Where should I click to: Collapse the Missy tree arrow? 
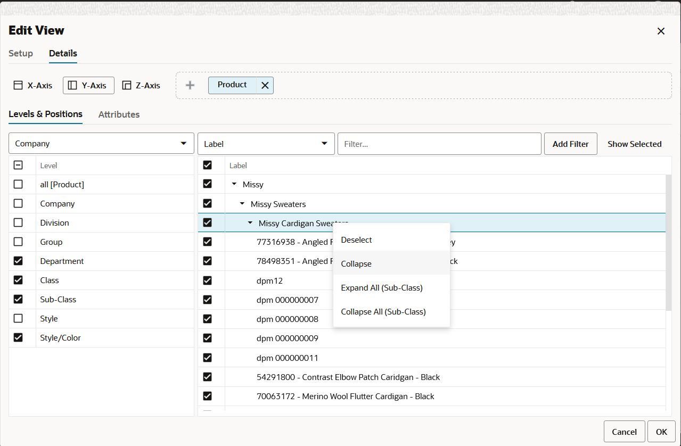point(234,184)
